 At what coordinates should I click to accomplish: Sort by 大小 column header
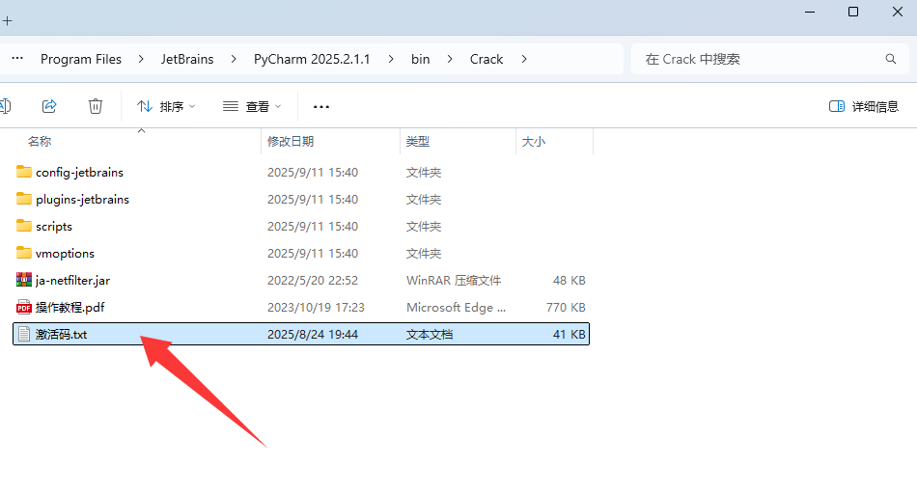coord(534,142)
